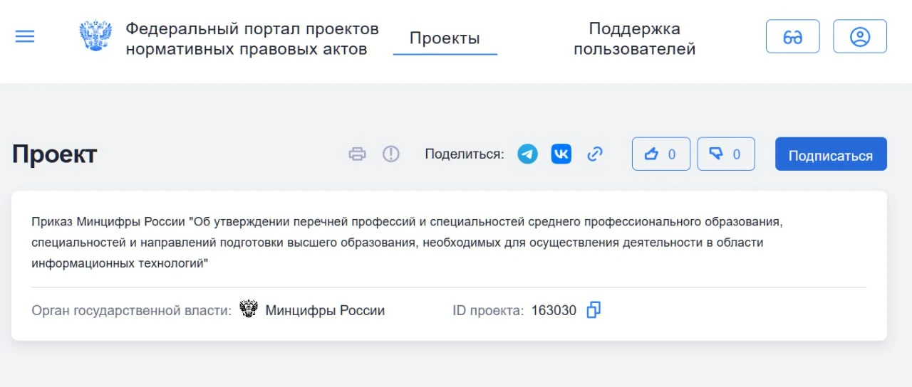Click the exclamation report icon
912x387 pixels.
point(391,154)
